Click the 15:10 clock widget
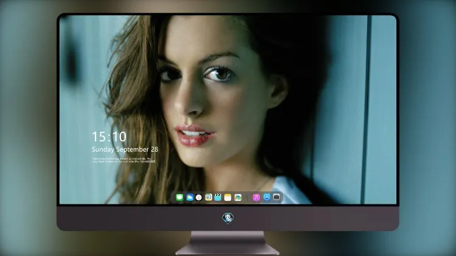 [x=109, y=136]
